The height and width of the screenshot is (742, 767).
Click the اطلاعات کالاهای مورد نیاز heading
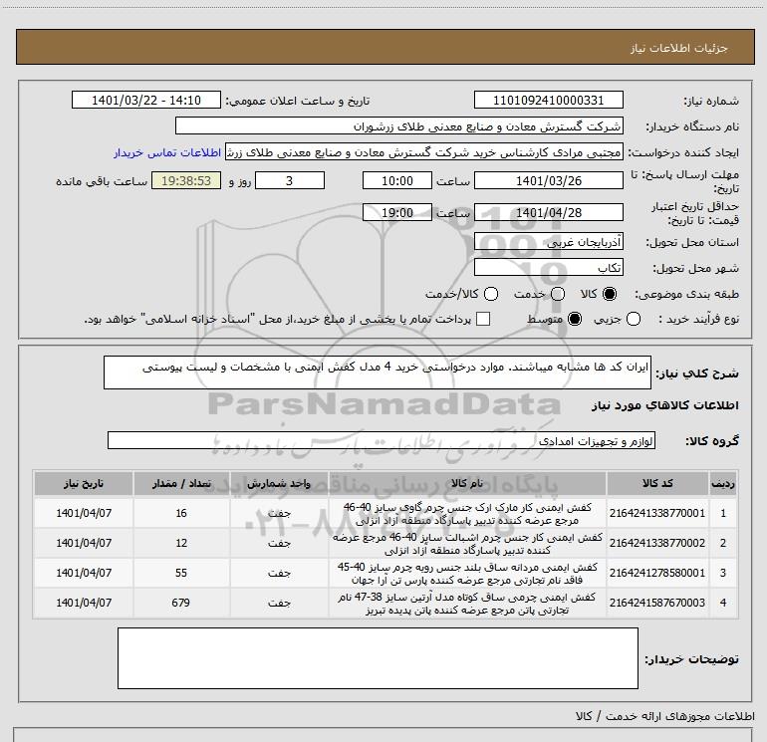pos(664,405)
